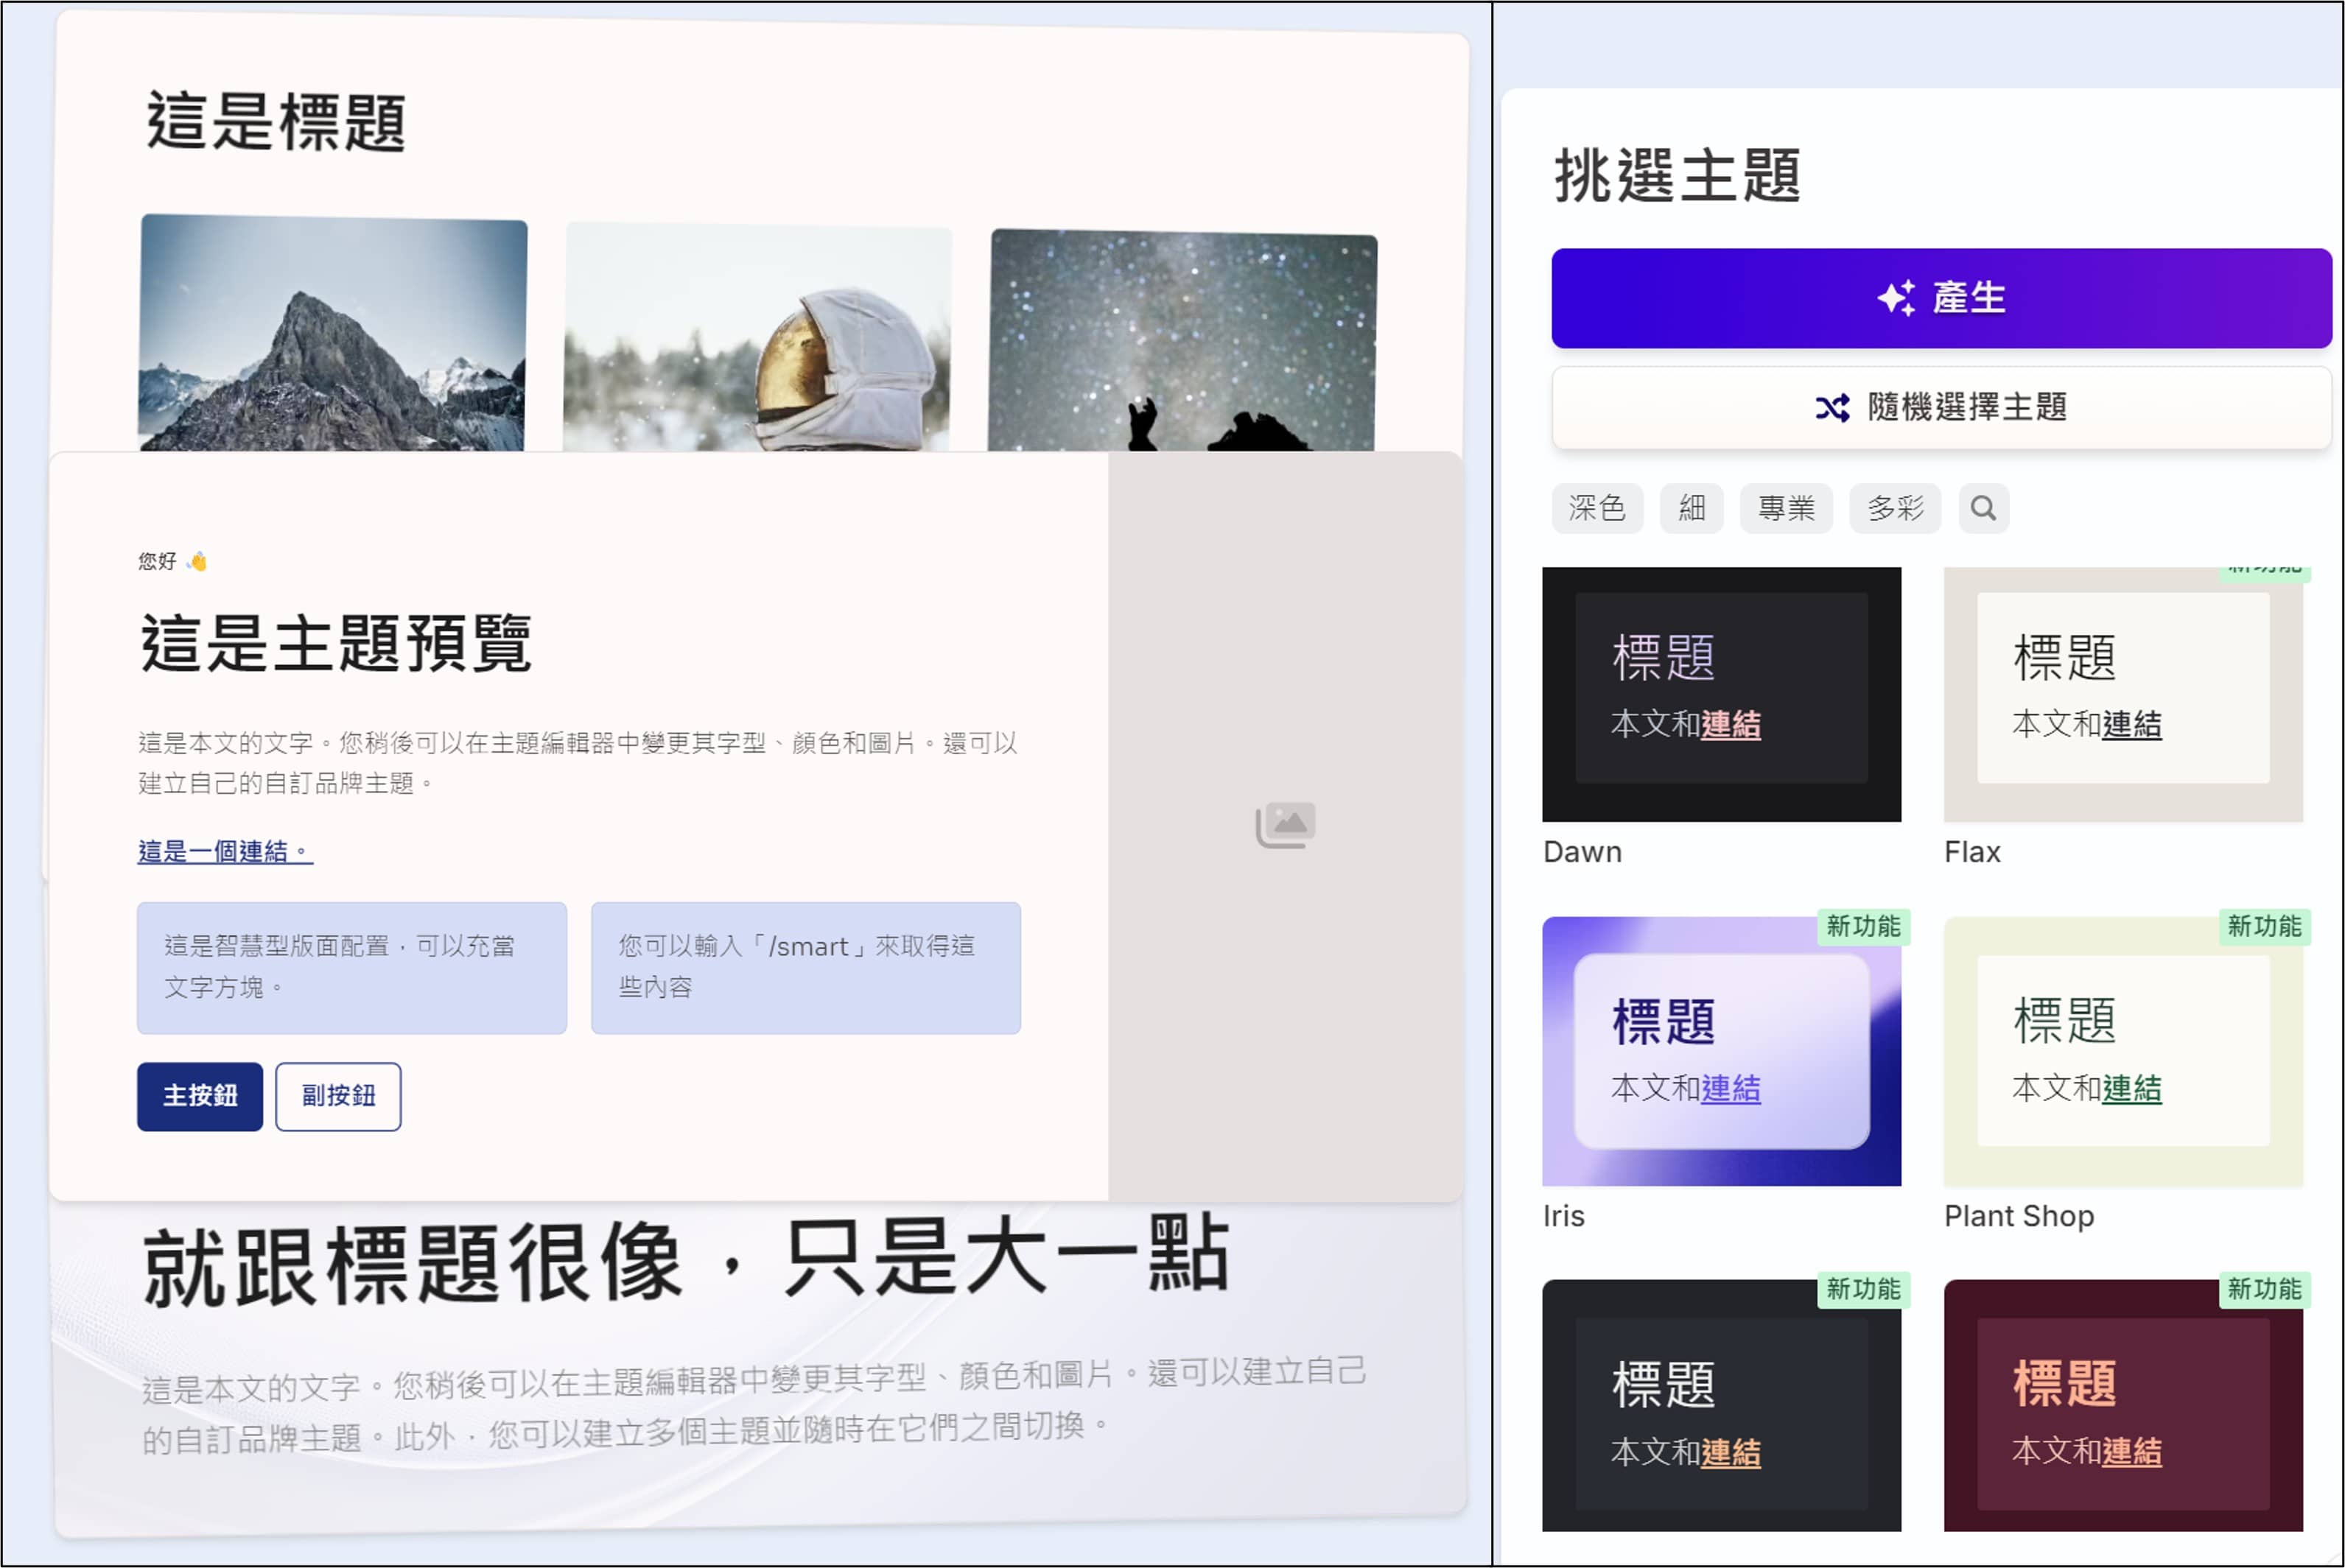Click 隨機選擇主題 shuffle theme button
The image size is (2345, 1568).
[x=1940, y=407]
